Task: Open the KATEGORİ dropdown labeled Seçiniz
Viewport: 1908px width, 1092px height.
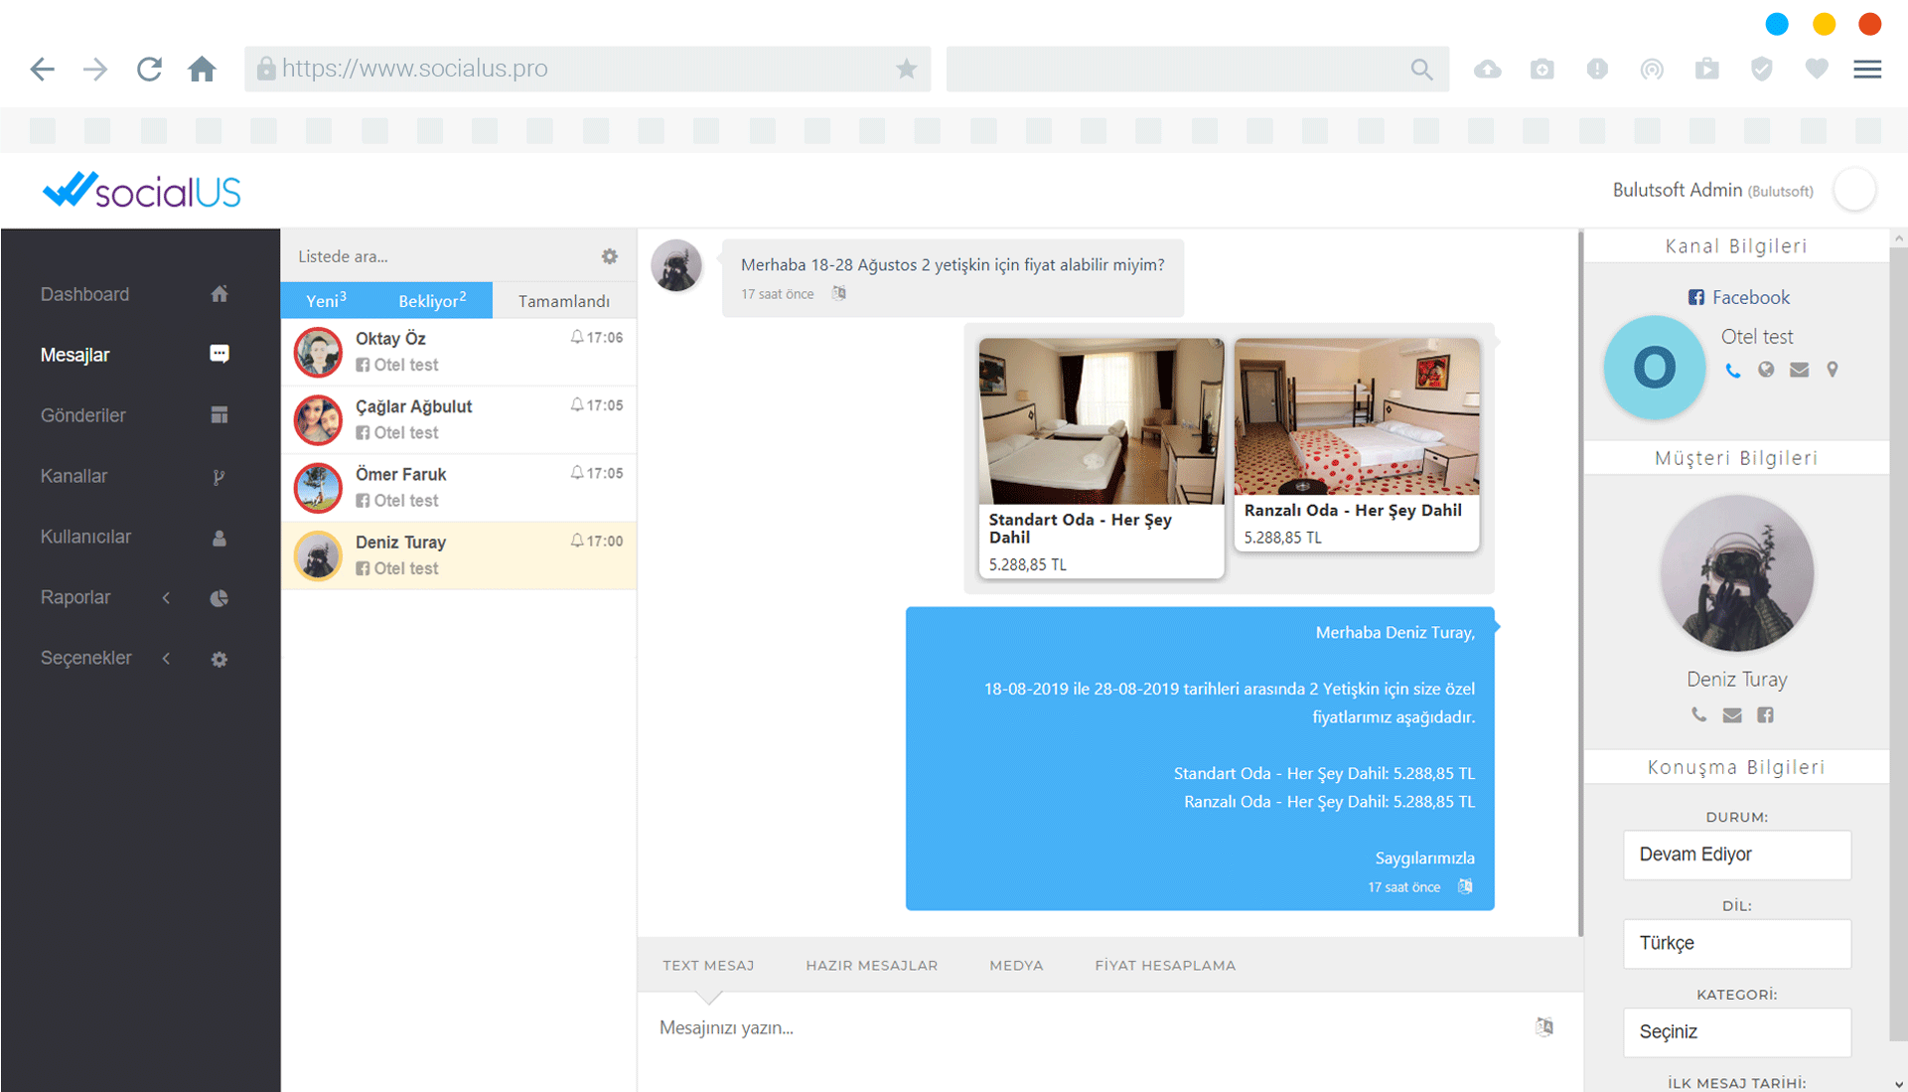Action: tap(1736, 1032)
